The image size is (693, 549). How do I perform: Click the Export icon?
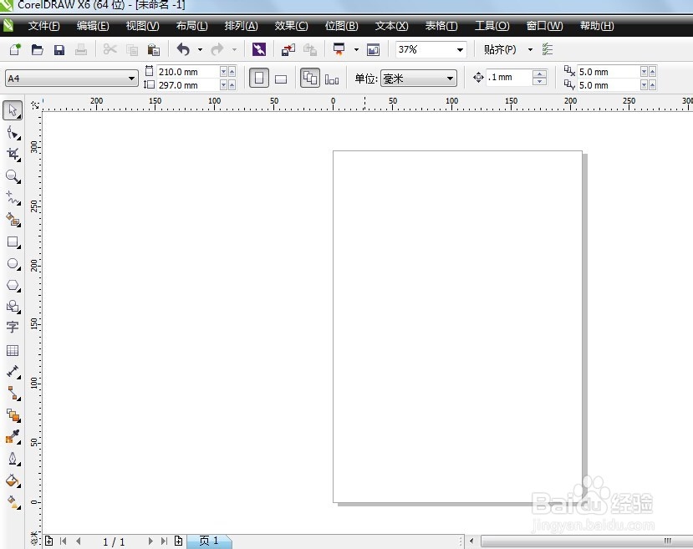(310, 49)
